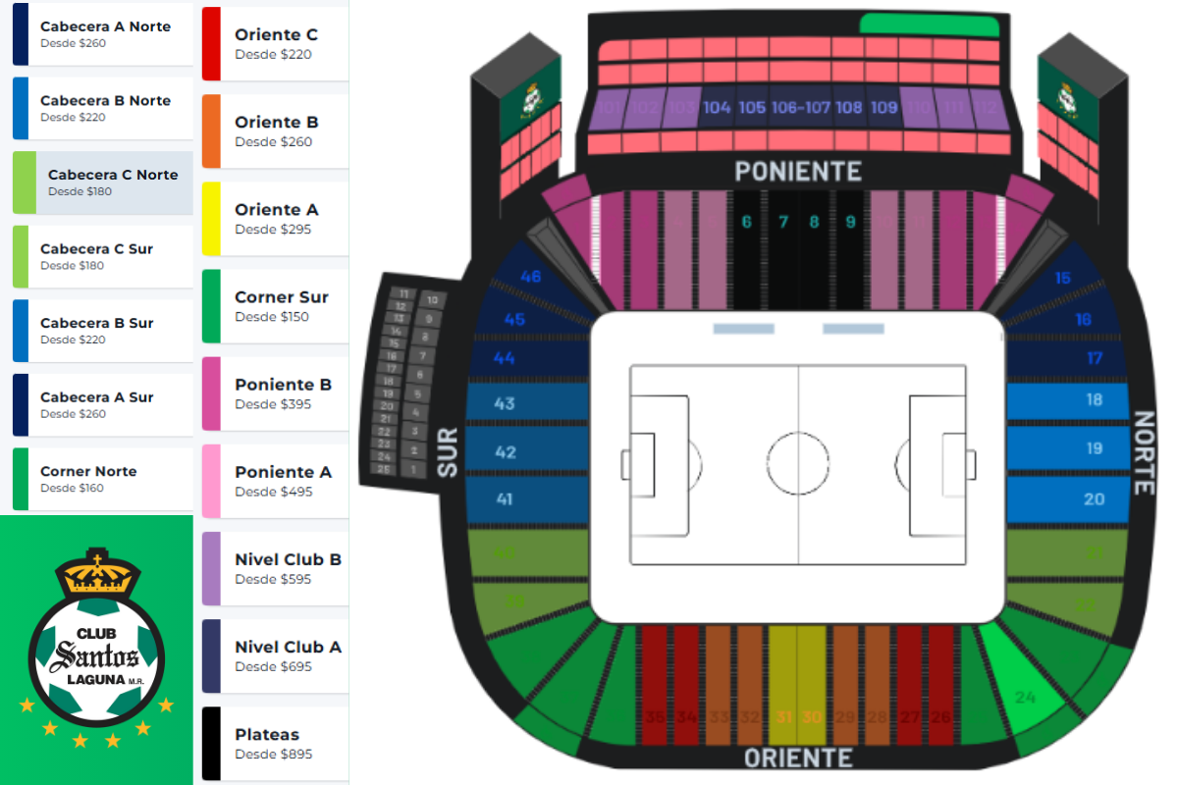
Task: Click the yellow Oriente A color swatch
Action: (x=211, y=218)
